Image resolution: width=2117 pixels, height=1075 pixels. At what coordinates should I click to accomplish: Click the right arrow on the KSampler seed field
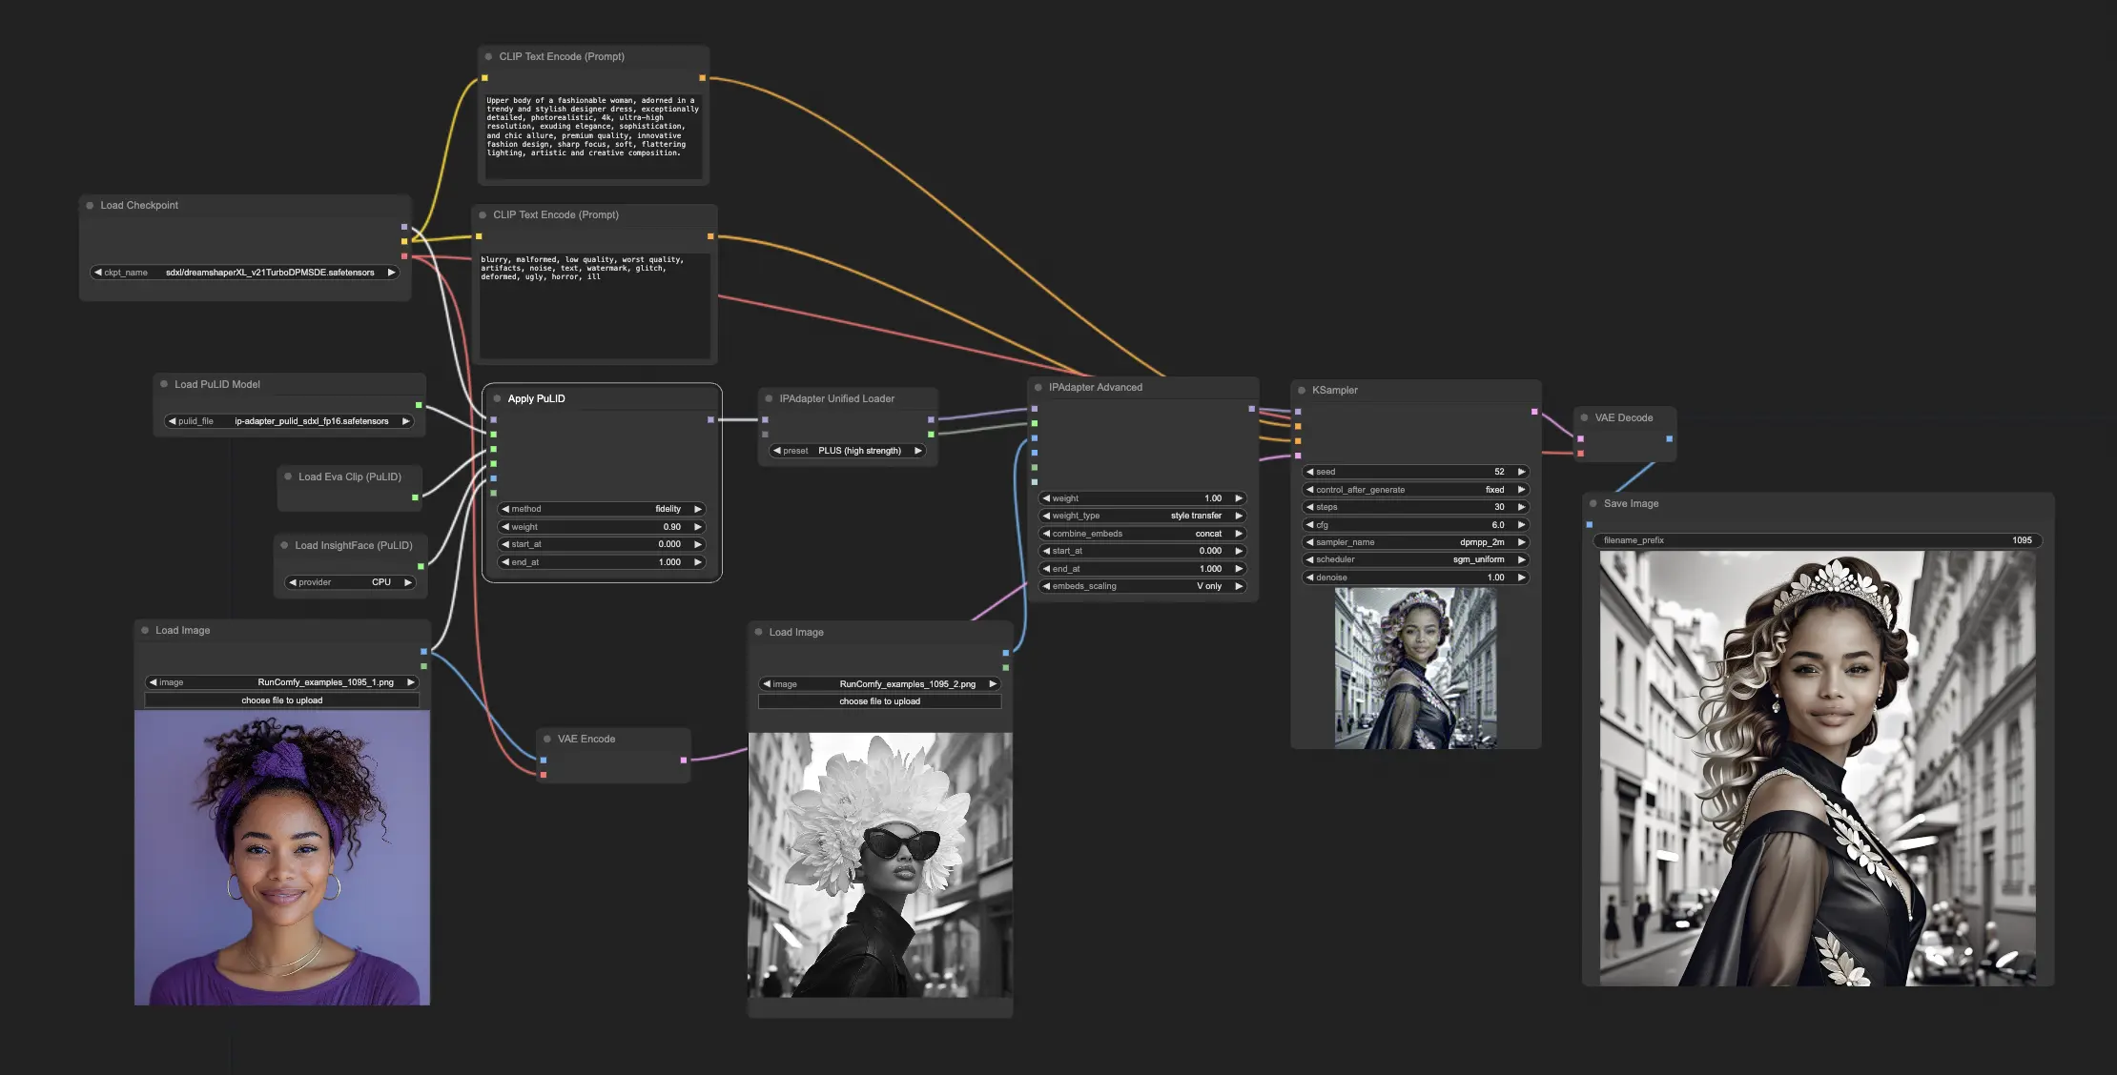[1521, 472]
